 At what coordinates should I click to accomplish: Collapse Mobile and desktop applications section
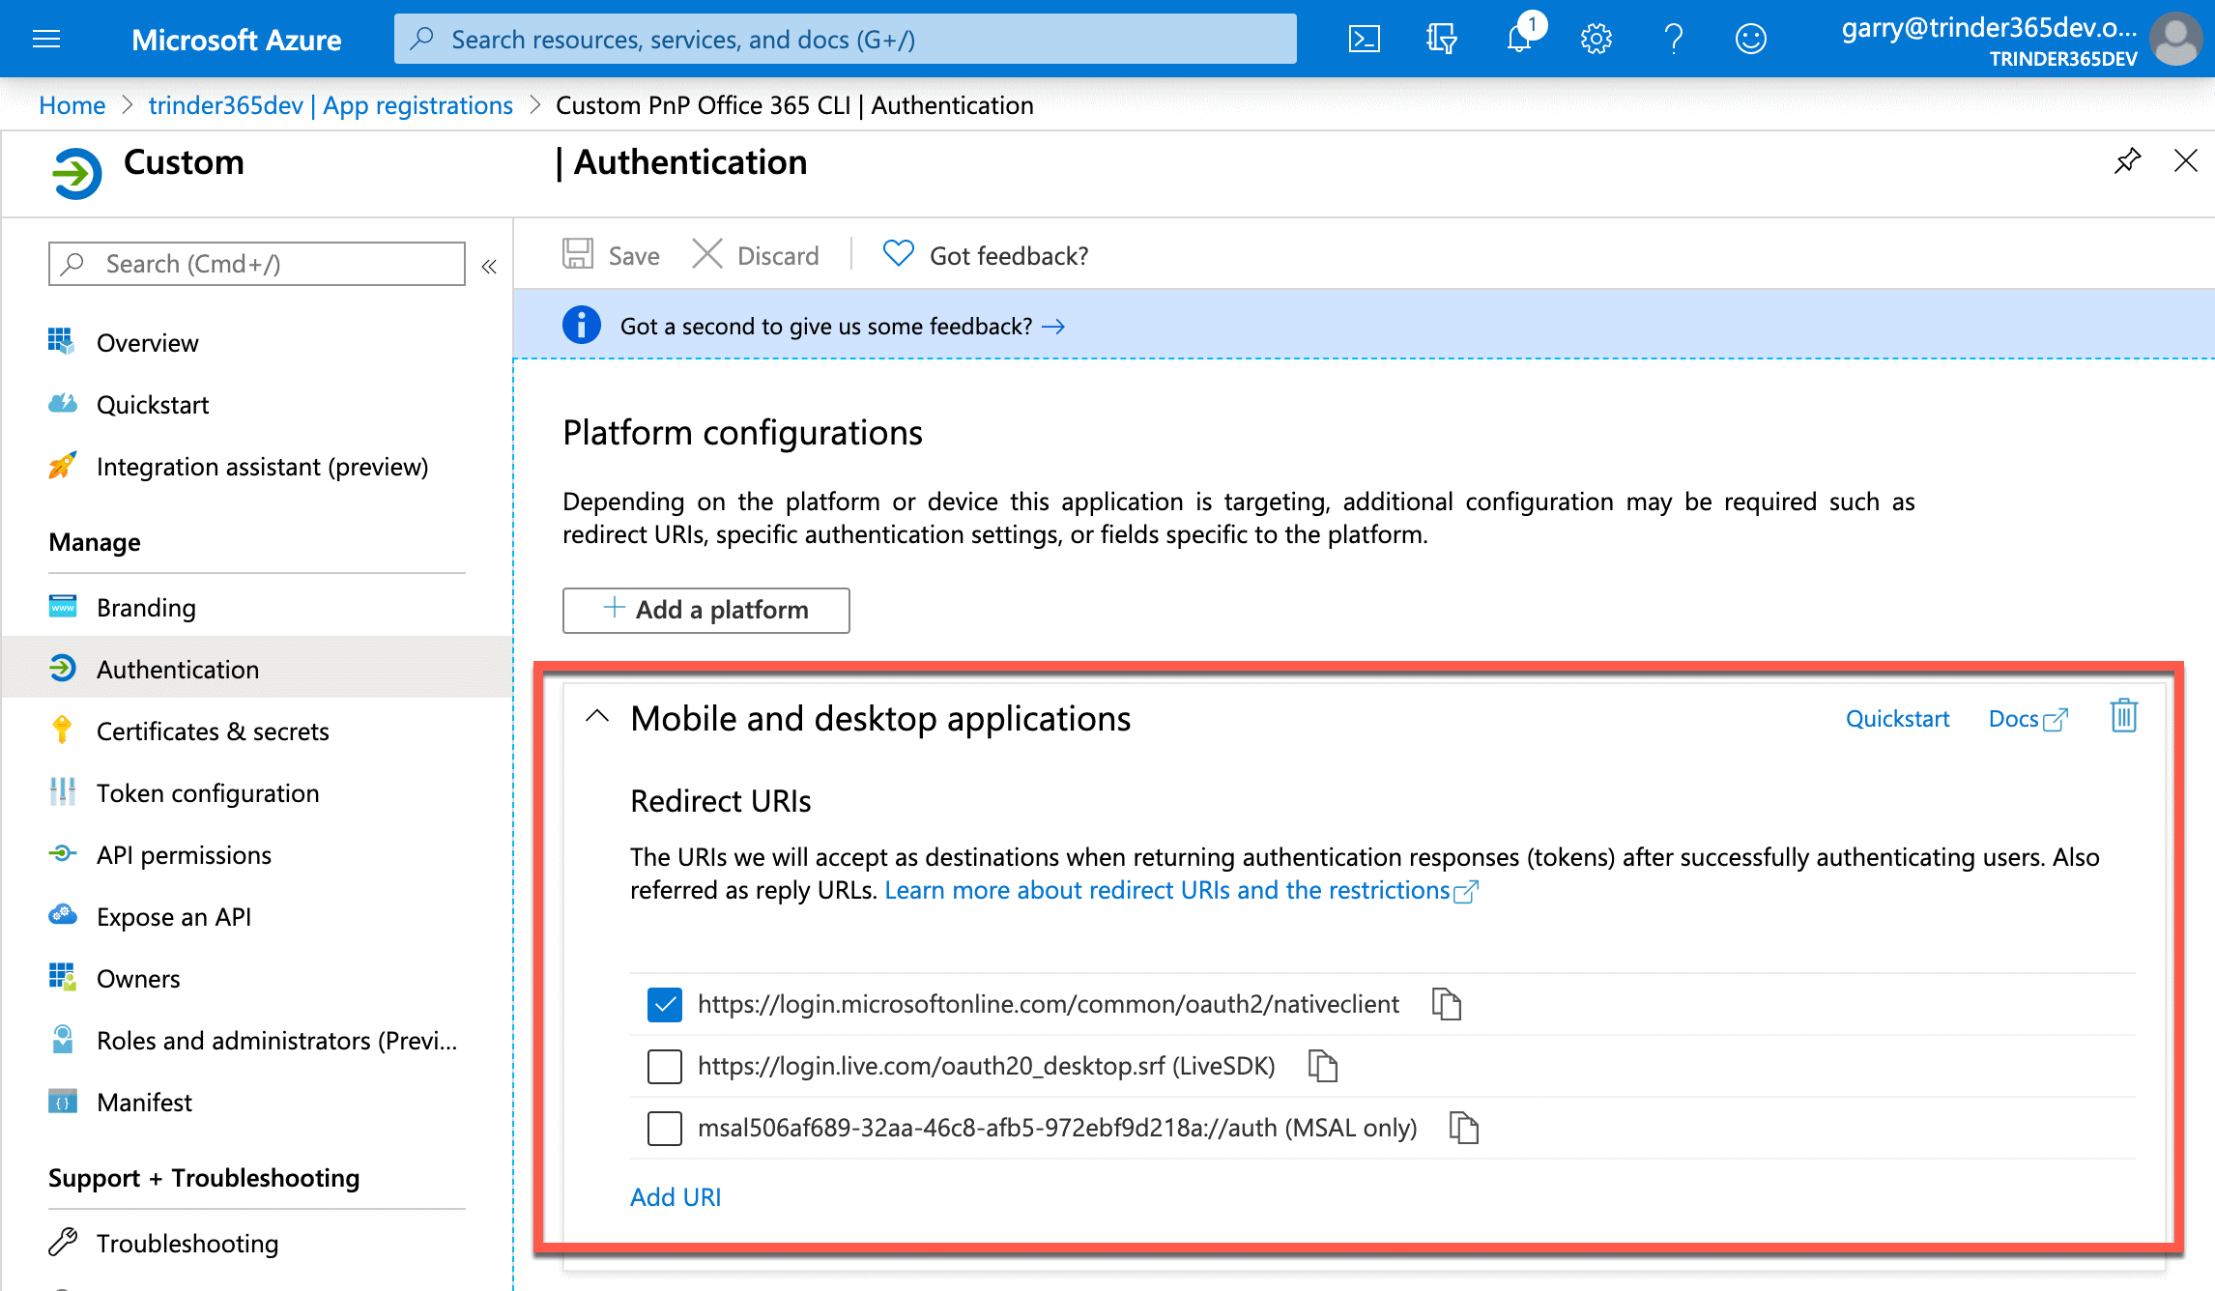pyautogui.click(x=597, y=717)
